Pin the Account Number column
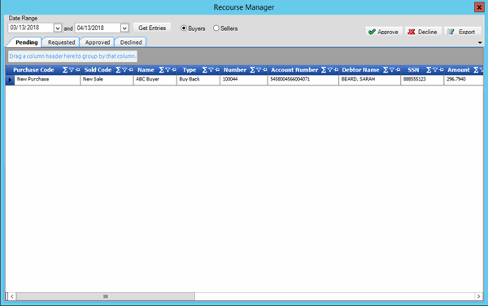This screenshot has width=488, height=306. pos(336,70)
